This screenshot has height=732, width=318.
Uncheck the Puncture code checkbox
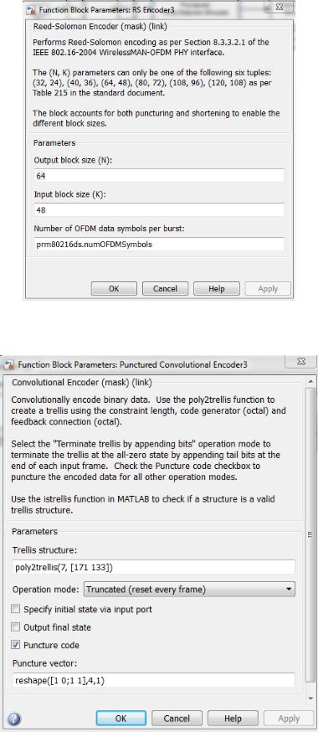tap(16, 645)
